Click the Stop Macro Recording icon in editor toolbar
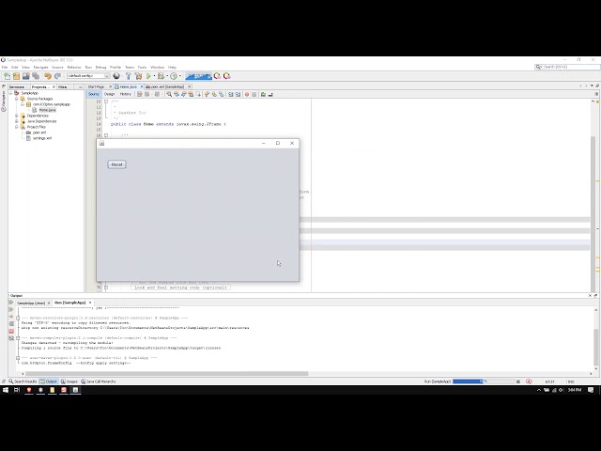 coord(254,94)
